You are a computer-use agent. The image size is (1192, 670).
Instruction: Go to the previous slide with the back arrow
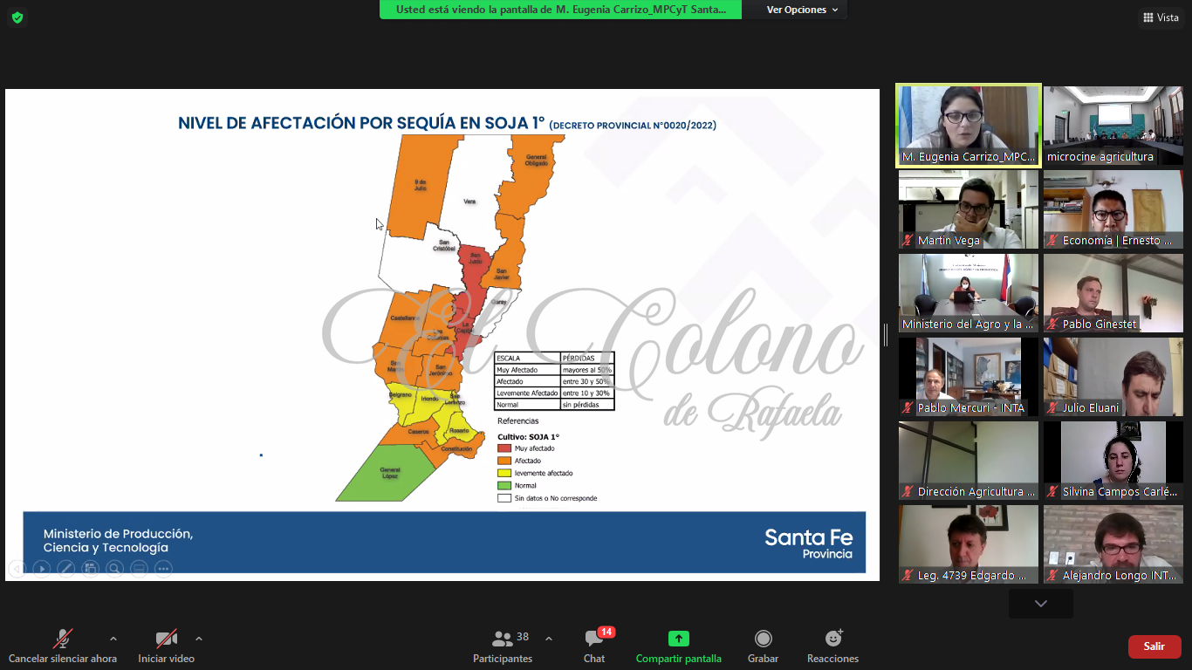[17, 568]
